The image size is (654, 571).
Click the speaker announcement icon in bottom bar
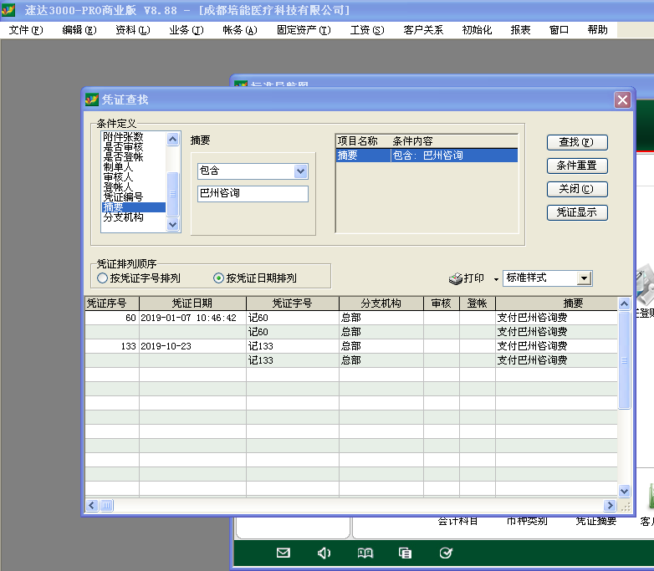point(324,553)
